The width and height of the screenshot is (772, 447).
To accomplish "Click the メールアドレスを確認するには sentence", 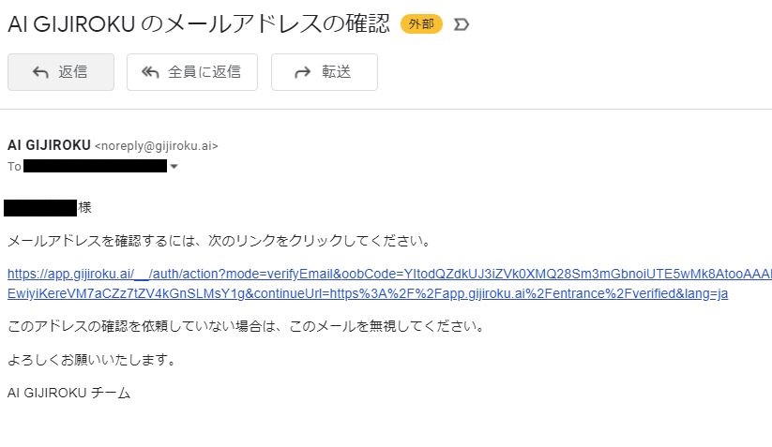I will (220, 241).
